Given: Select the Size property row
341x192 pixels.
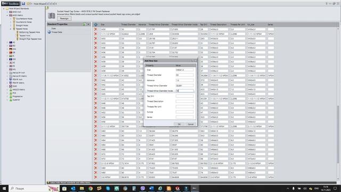Looking at the screenshot, I should [69, 28].
